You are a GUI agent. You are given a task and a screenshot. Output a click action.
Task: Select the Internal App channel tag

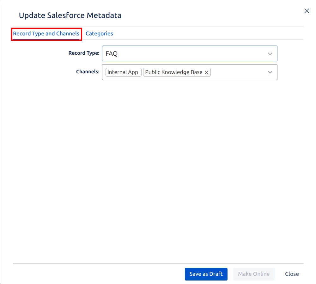123,72
